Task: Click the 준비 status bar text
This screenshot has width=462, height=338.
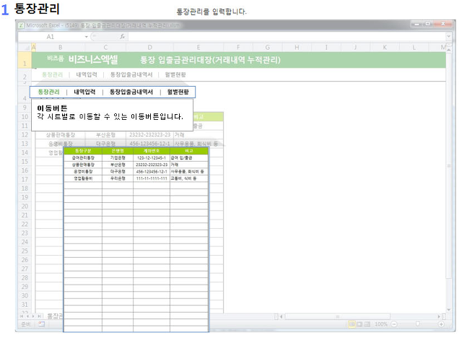Action: (26, 324)
